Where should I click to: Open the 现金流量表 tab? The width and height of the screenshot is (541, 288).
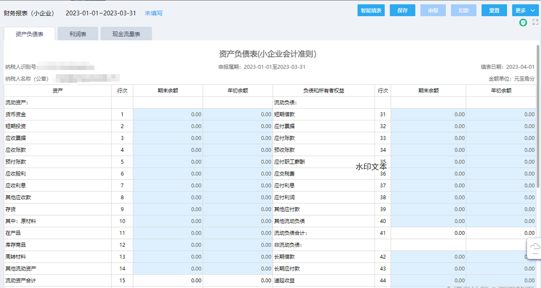point(126,34)
